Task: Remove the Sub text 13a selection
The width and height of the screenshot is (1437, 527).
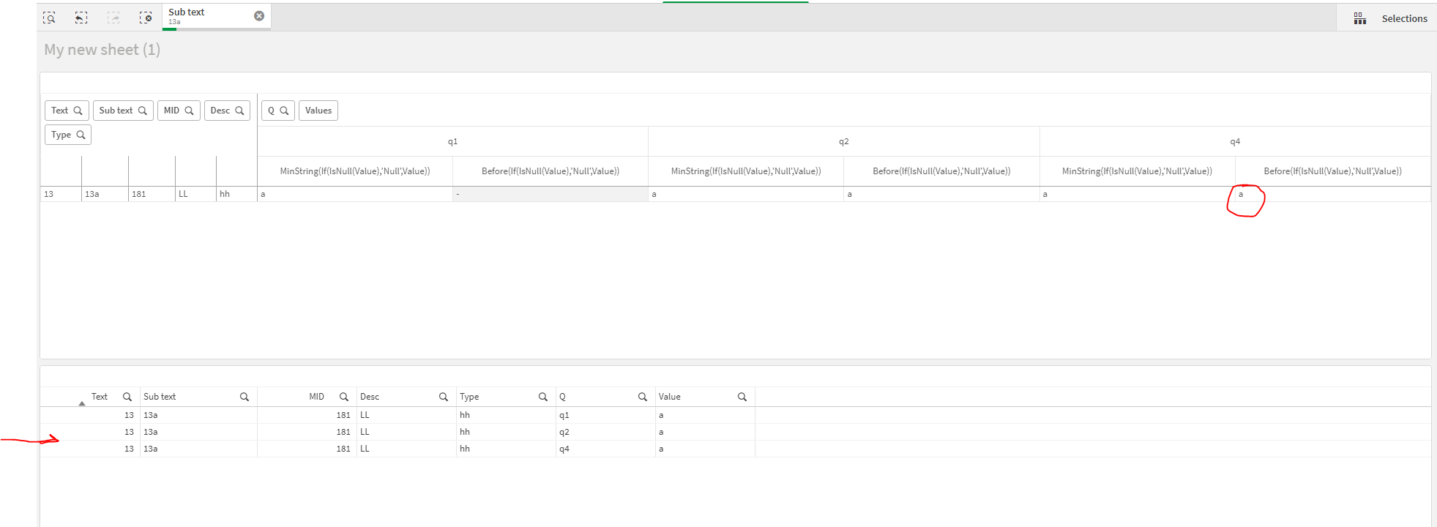Action: (x=259, y=16)
